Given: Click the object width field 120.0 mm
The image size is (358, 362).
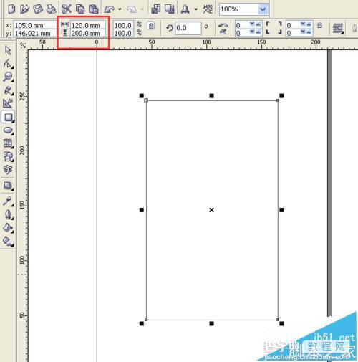Looking at the screenshot, I should click(88, 25).
